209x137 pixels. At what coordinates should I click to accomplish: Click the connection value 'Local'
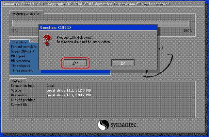click(50, 85)
